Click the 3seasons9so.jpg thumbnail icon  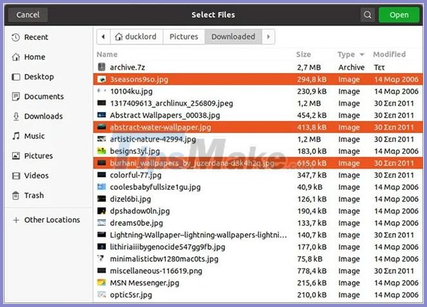click(x=101, y=79)
